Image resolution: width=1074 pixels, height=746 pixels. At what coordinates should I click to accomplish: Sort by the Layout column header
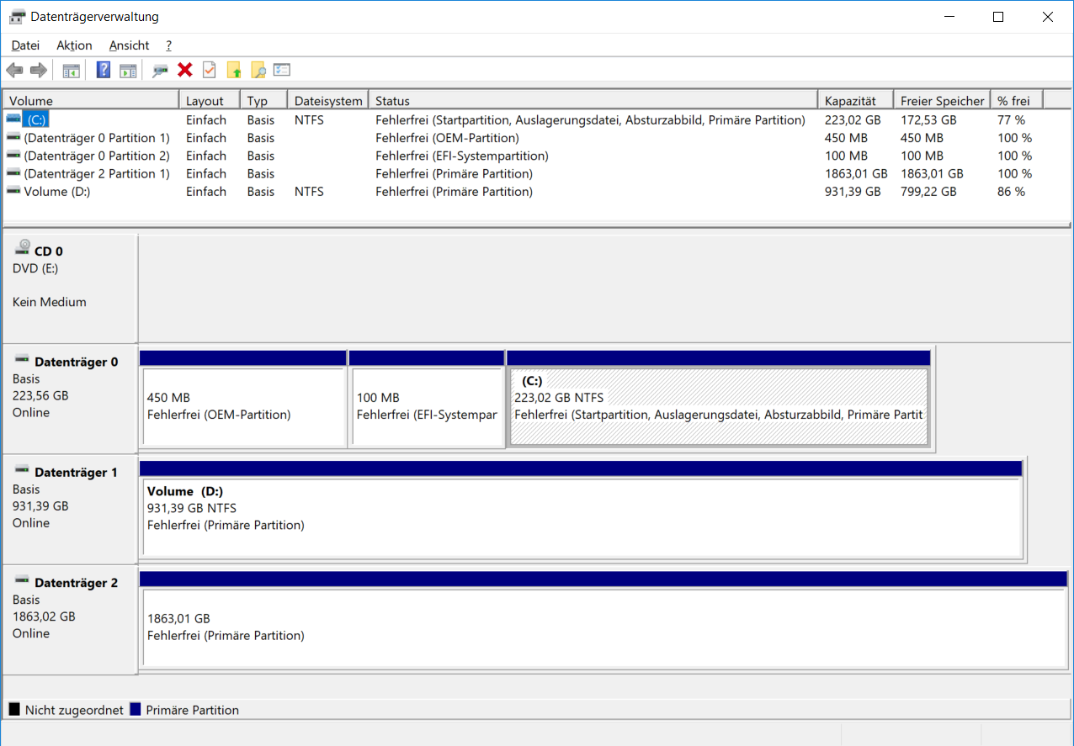[x=210, y=100]
